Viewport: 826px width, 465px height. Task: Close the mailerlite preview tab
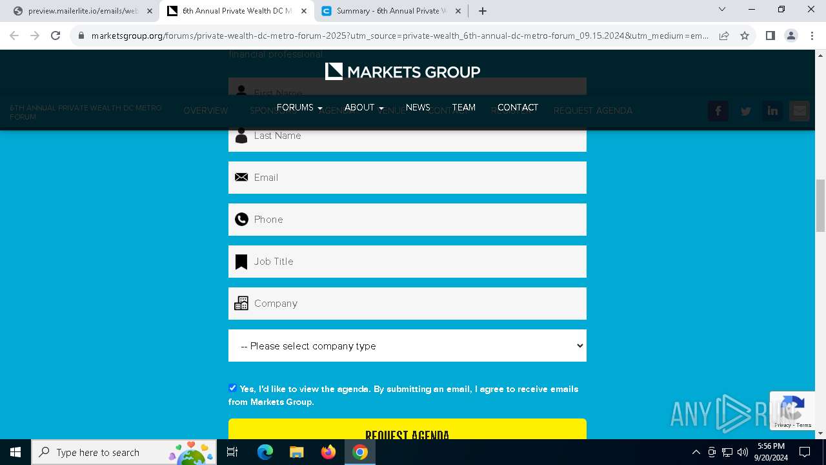(150, 11)
